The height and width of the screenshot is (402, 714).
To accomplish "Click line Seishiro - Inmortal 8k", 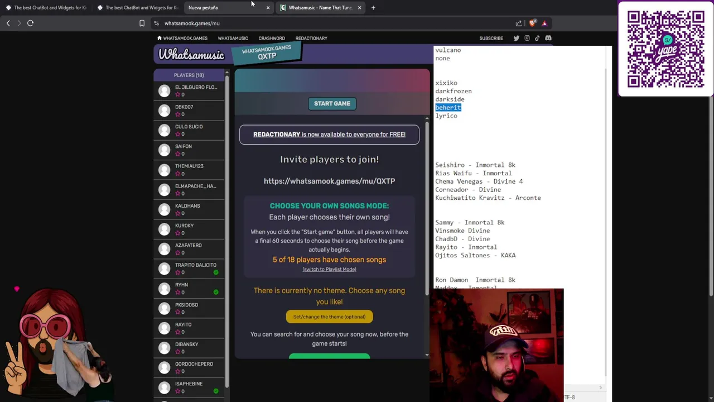I will tap(475, 165).
